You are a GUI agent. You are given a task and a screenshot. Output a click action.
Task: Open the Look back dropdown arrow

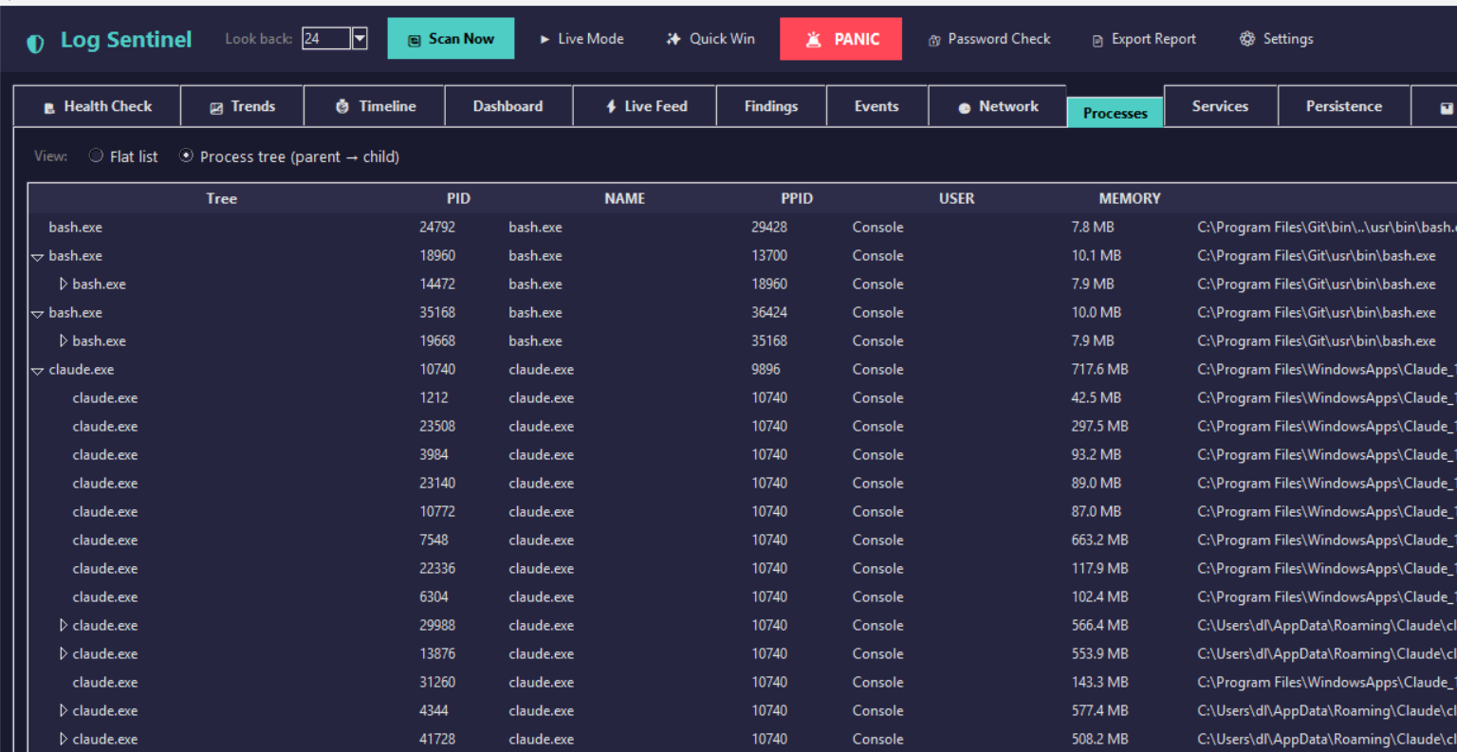360,39
